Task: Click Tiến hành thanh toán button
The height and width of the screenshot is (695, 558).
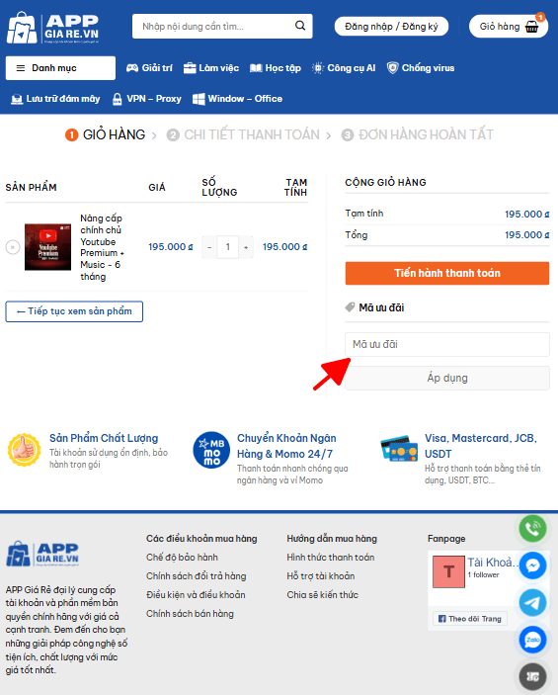Action: 447,273
